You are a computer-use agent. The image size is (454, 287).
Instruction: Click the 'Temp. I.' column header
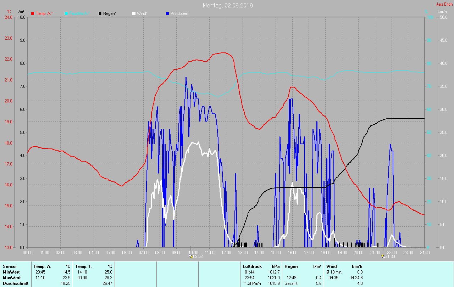pos(83,266)
